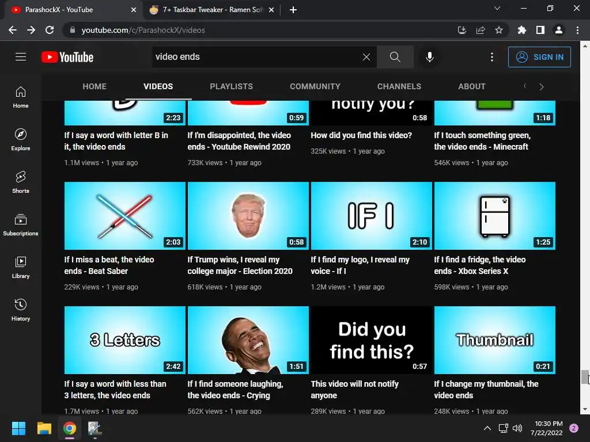
Task: Click the laughing man thumbnail
Action: [x=248, y=340]
